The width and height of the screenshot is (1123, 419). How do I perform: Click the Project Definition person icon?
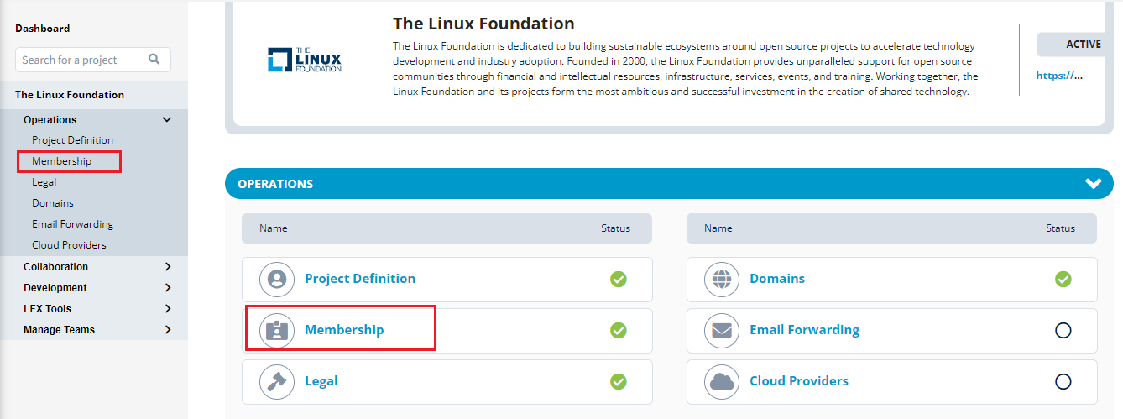point(276,279)
